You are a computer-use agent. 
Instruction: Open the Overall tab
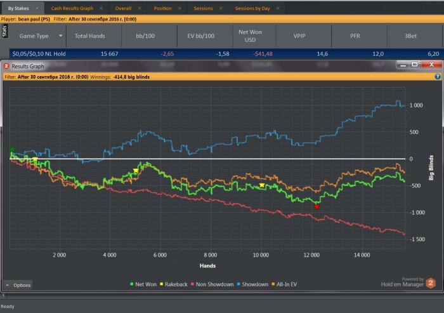pyautogui.click(x=123, y=8)
